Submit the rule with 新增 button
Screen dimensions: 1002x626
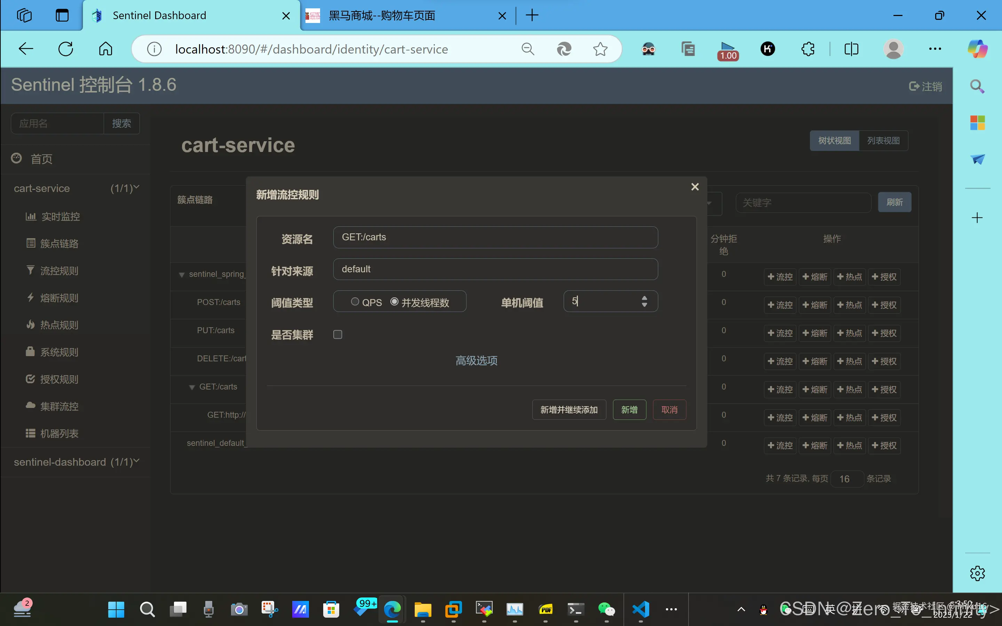(629, 409)
